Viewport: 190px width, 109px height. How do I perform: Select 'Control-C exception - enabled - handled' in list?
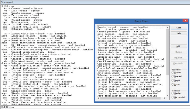[x=131, y=71]
